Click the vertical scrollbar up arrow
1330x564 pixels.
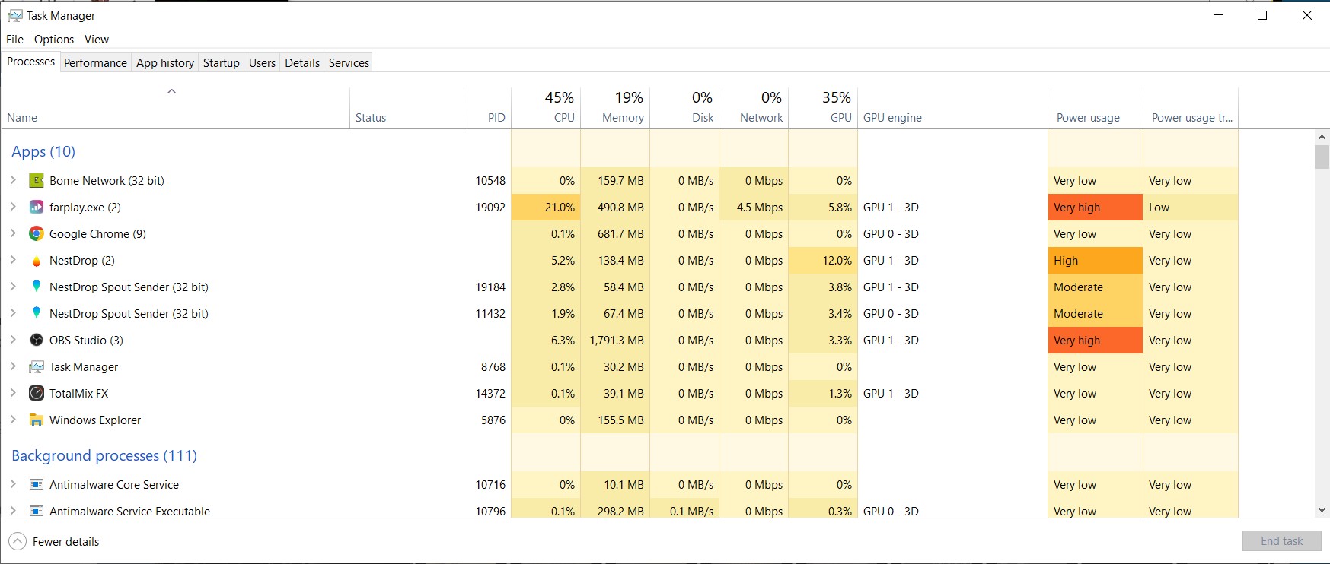1322,138
